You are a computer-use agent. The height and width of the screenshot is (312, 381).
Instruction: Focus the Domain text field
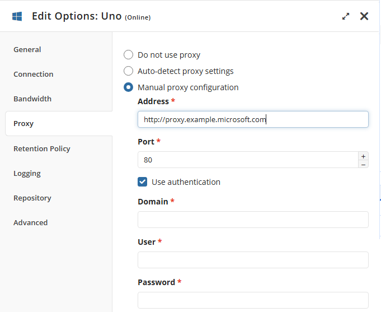click(x=253, y=220)
